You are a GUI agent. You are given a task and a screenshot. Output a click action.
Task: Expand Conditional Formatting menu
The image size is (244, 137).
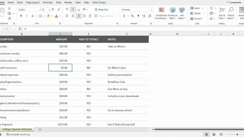point(161,14)
